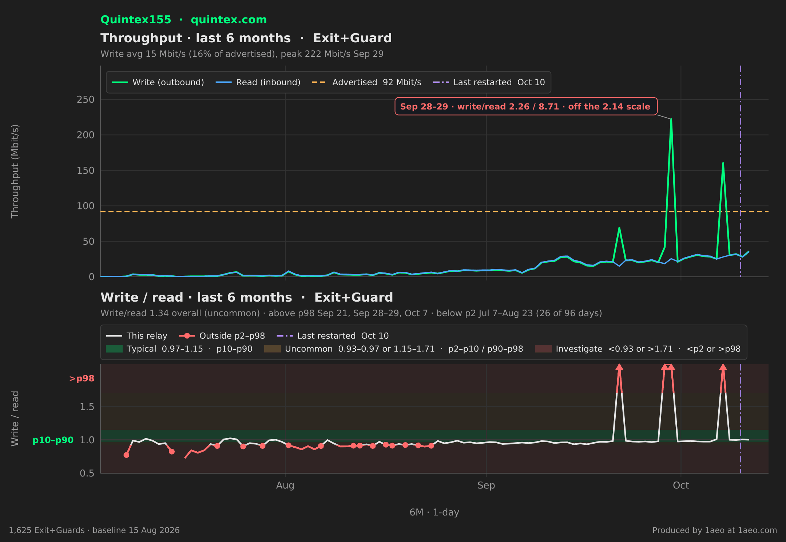Click the 'Read (inbound)' legend entry
Image resolution: width=786 pixels, height=542 pixels.
pos(258,82)
